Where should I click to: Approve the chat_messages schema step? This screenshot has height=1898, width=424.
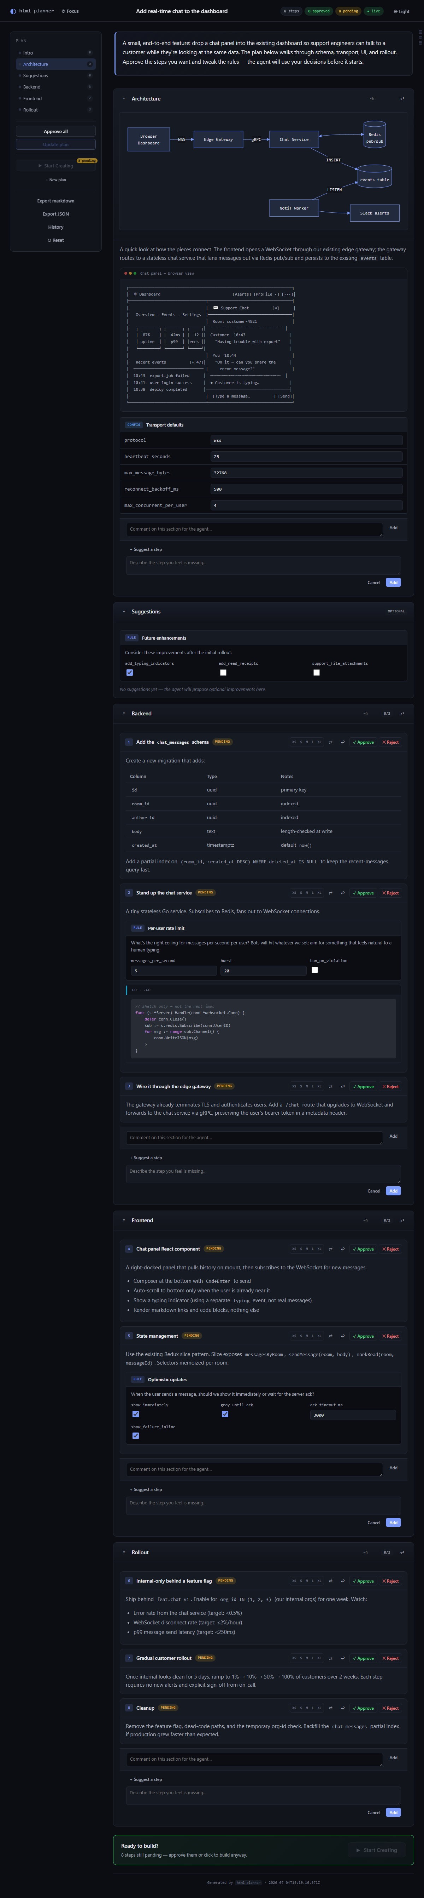coord(363,742)
